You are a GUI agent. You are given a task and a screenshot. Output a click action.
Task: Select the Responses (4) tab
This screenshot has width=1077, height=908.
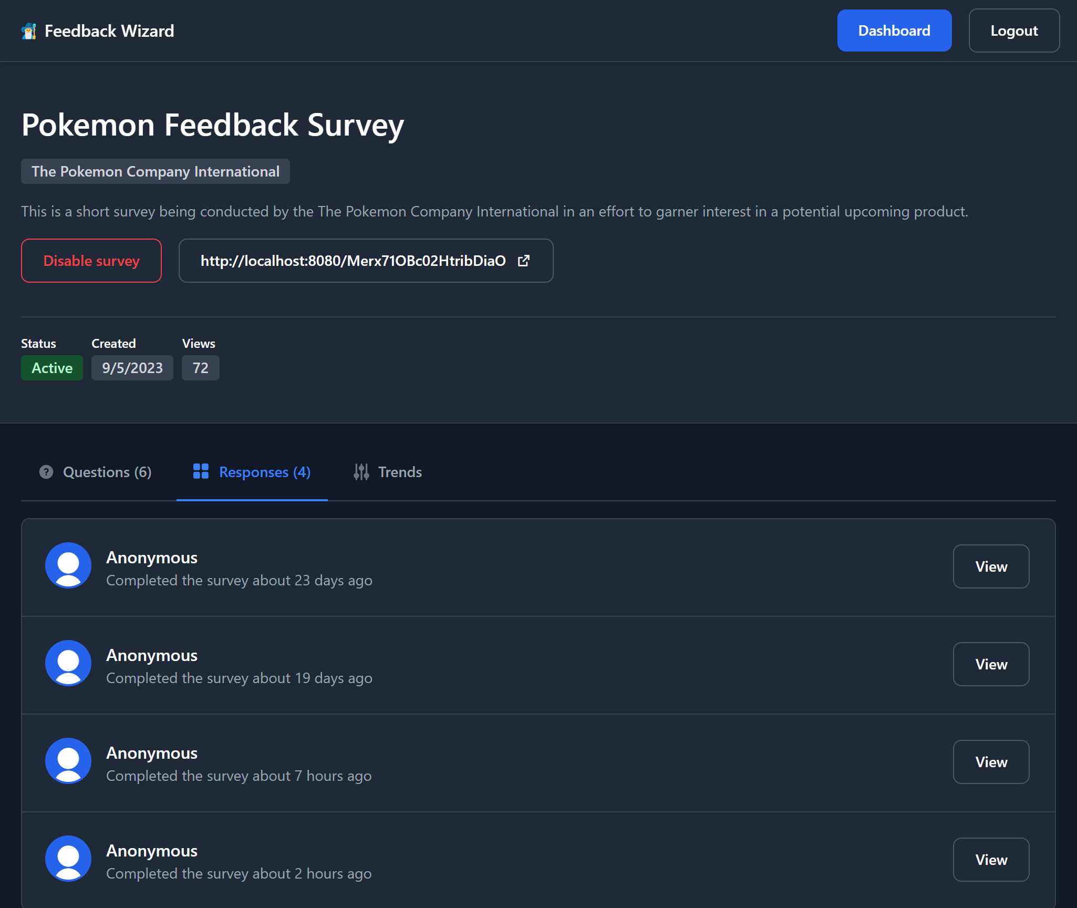coord(252,472)
